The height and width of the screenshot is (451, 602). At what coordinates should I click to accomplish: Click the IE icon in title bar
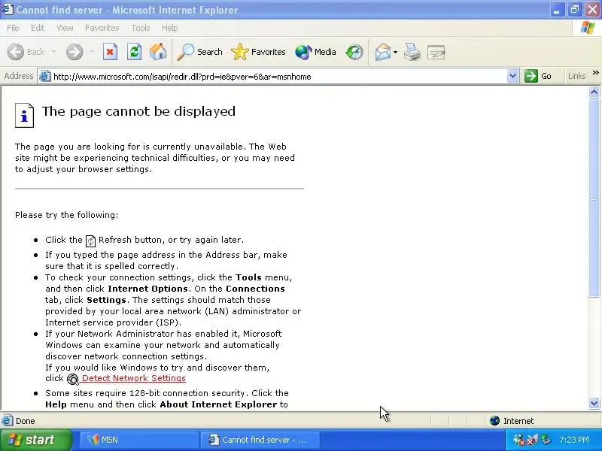pos(7,9)
